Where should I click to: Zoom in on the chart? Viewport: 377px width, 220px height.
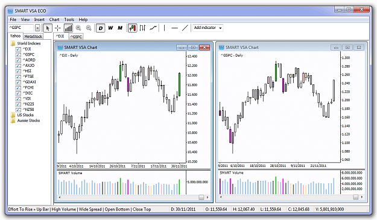(x=78, y=28)
